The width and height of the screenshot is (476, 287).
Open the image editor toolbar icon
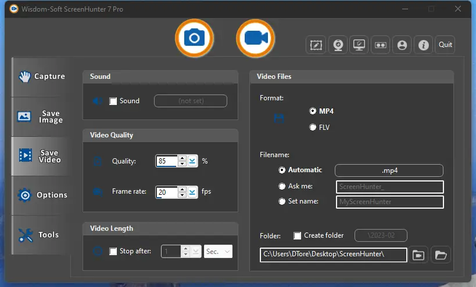[316, 45]
